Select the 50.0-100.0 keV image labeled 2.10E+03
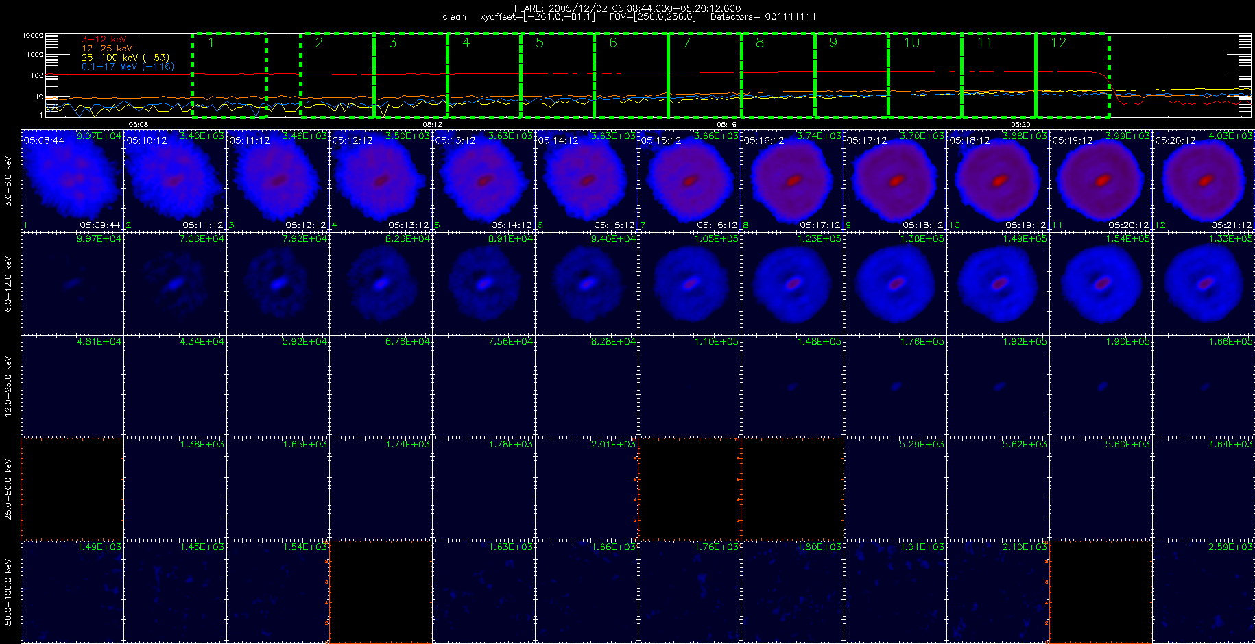This screenshot has width=1255, height=644. [998, 592]
